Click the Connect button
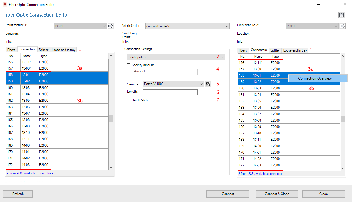 pos(228,194)
